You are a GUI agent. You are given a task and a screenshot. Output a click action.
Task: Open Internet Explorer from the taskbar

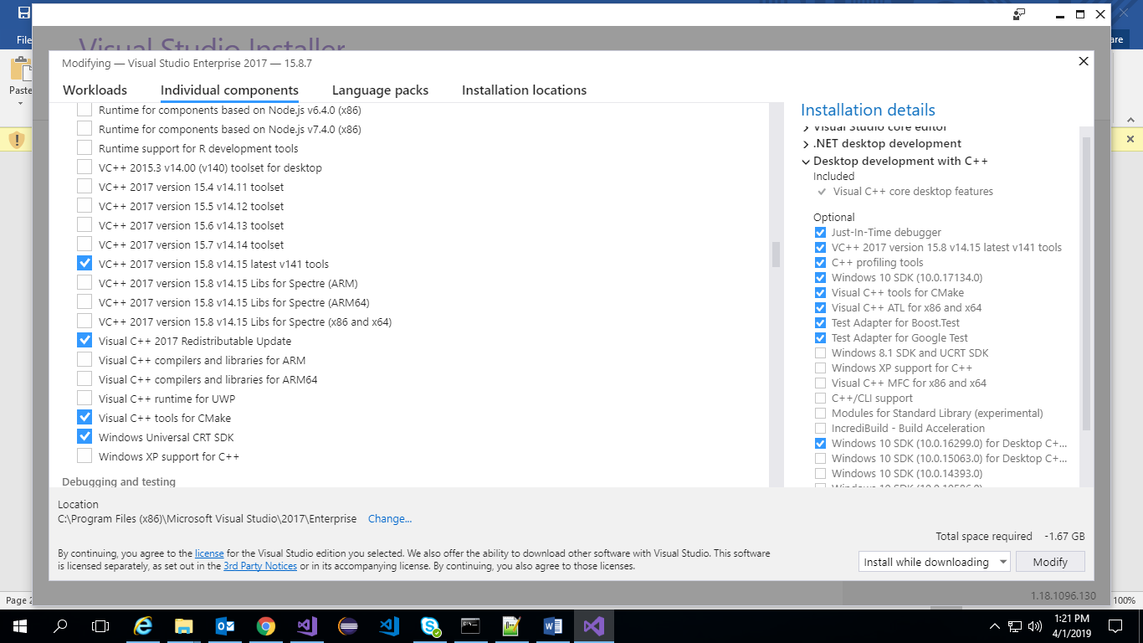(x=143, y=625)
